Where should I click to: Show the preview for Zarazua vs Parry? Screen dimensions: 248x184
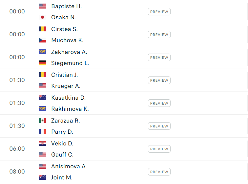[159, 126]
